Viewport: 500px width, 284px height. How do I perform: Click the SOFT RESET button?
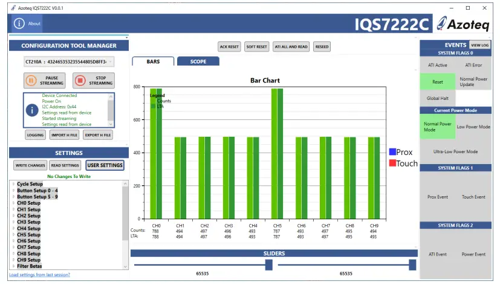[256, 47]
